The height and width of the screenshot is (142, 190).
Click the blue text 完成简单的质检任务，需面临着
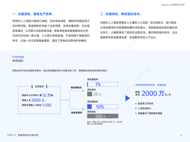click(150, 85)
